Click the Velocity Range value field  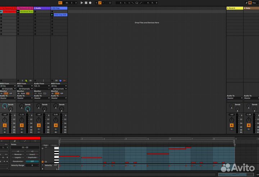pyautogui.click(x=32, y=165)
